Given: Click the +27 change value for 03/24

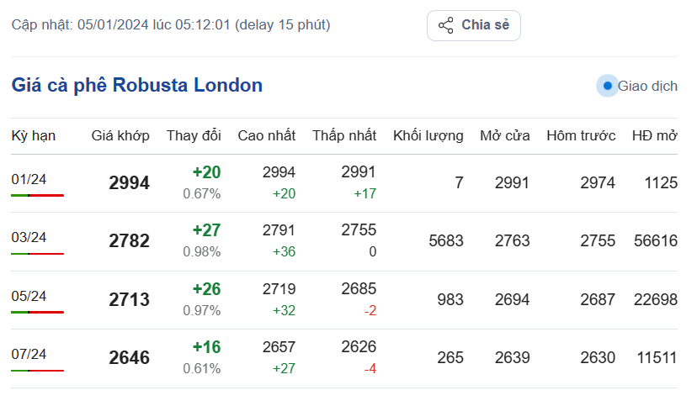Looking at the screenshot, I should [x=206, y=231].
